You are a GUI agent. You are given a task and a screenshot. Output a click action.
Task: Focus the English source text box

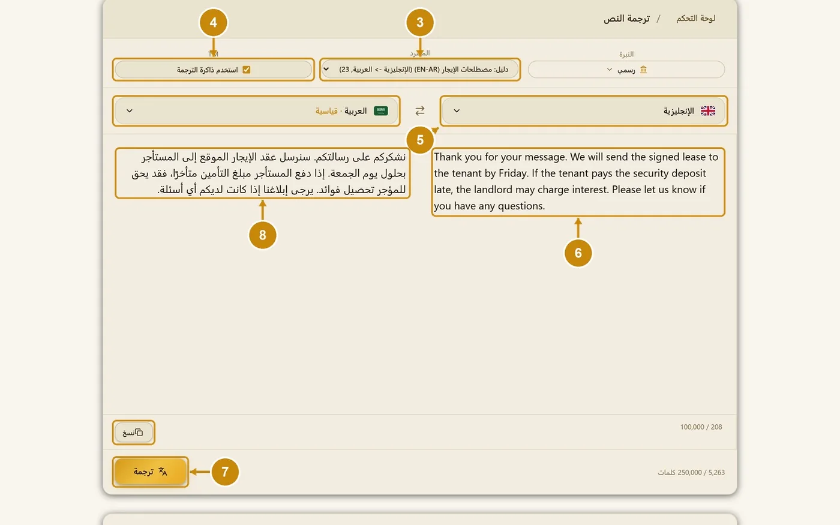click(x=578, y=182)
